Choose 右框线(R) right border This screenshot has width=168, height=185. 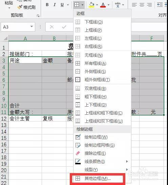point(102,47)
